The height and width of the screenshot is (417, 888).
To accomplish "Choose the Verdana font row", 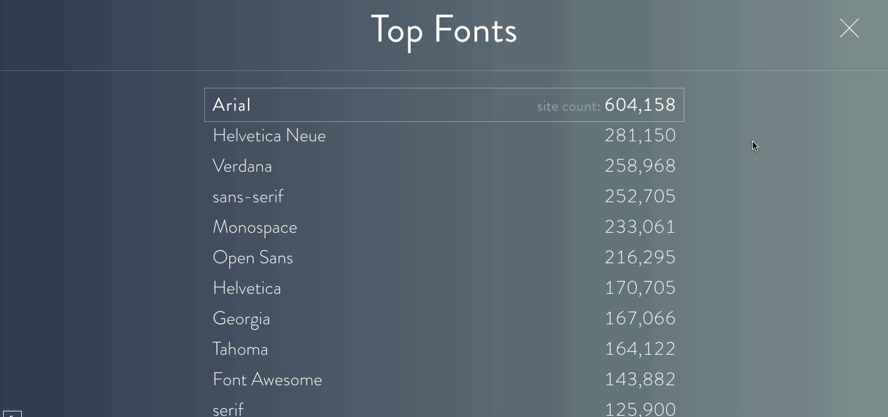I will tap(444, 166).
